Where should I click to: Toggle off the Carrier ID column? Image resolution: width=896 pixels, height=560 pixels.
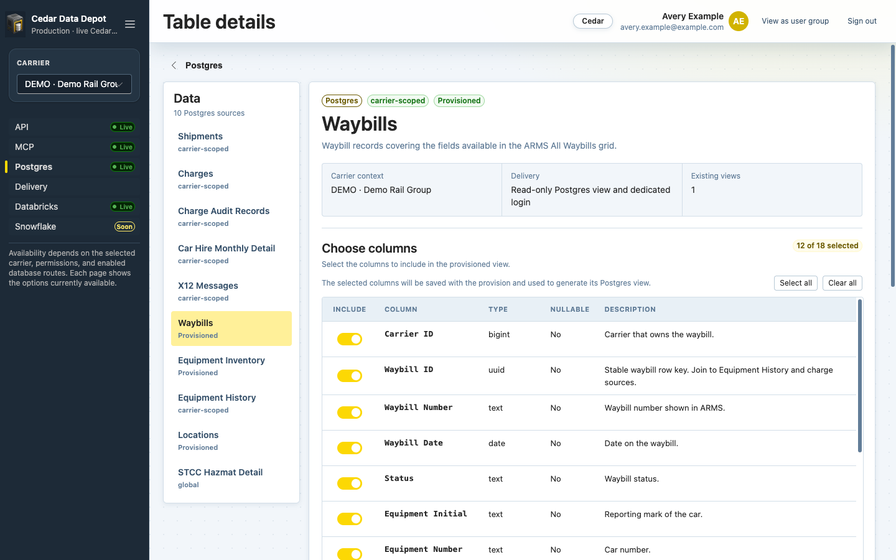[350, 339]
